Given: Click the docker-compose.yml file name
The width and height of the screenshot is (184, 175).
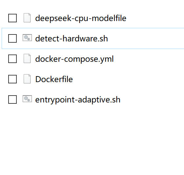Looking at the screenshot, I should pyautogui.click(x=74, y=59).
